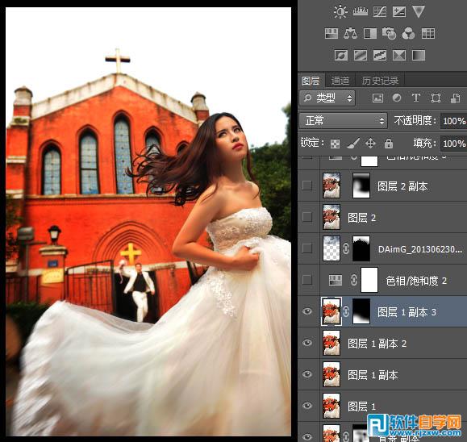
Task: Open the 类型 layer filter dropdown
Action: pyautogui.click(x=327, y=98)
